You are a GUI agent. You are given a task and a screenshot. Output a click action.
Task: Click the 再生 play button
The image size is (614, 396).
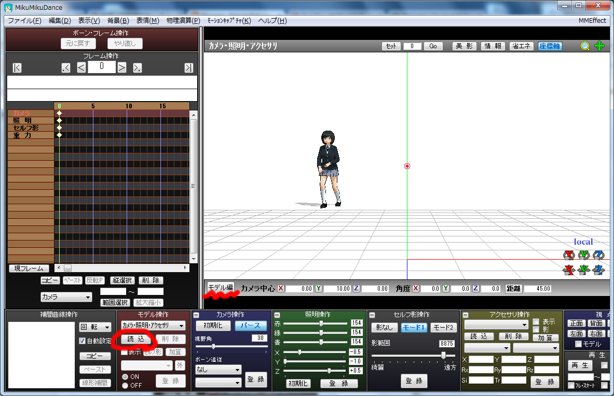click(580, 365)
